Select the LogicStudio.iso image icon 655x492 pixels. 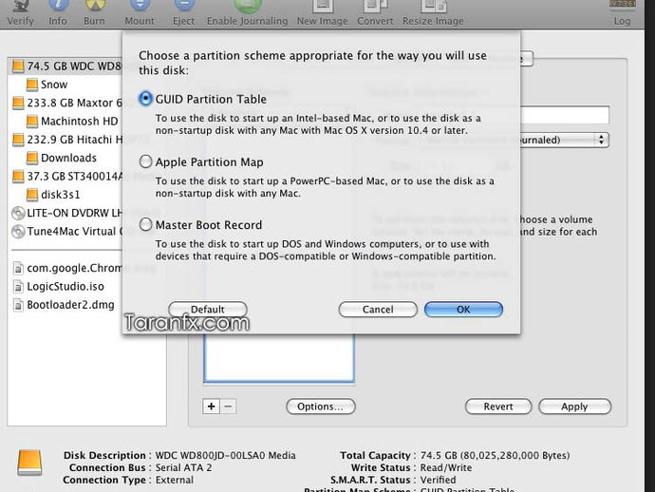click(18, 286)
